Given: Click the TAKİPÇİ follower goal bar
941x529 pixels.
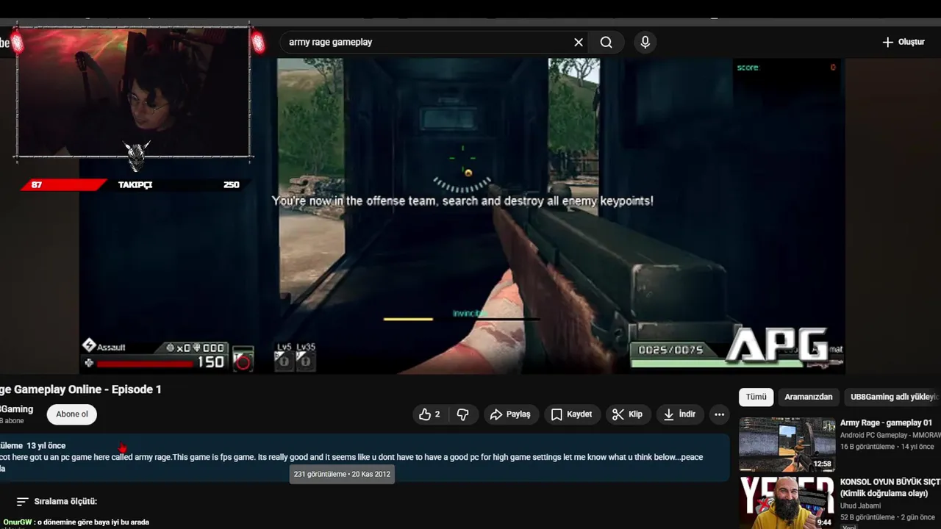Looking at the screenshot, I should (135, 185).
